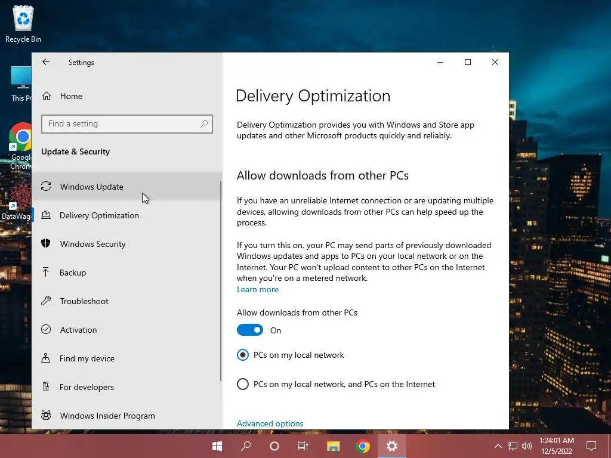Select the Google Chrome desktop shortcut
Image resolution: width=611 pixels, height=458 pixels.
click(20, 146)
